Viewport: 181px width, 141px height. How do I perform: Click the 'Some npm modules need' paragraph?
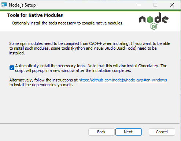[90, 48]
